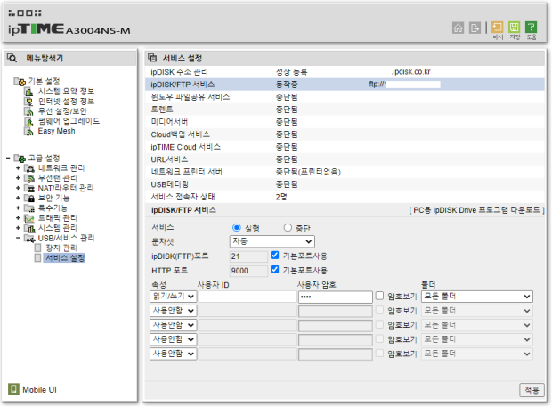Screen dimensions: 552x407
Task: Expand the 네트워크 관리 tree node
Action: click(18, 168)
